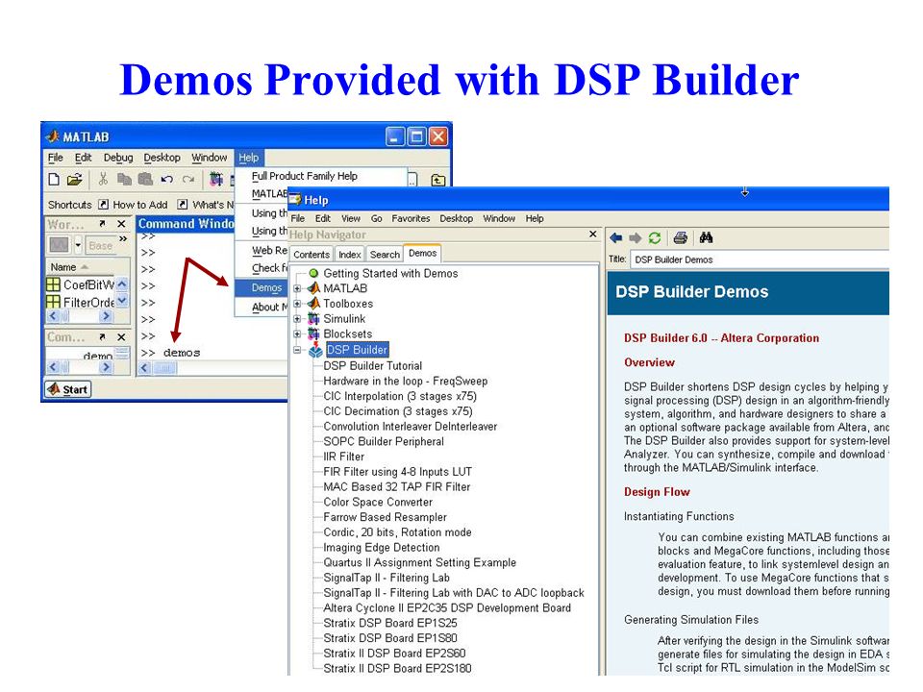This screenshot has width=923, height=692.
Task: Undock the Command History panel arrow icon
Action: [x=102, y=336]
